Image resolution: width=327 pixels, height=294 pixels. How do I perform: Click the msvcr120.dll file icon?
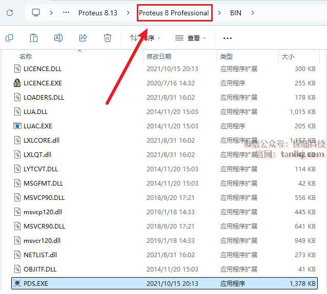click(x=17, y=240)
